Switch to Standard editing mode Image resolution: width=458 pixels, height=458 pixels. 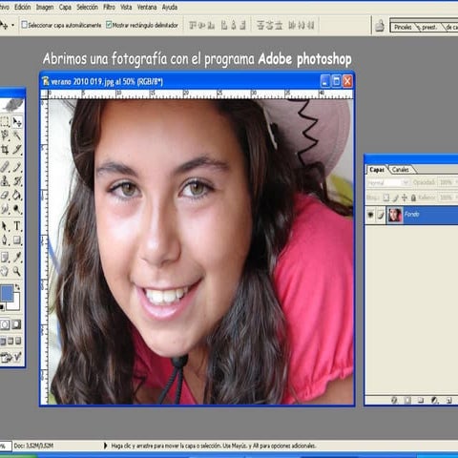pos(5,324)
